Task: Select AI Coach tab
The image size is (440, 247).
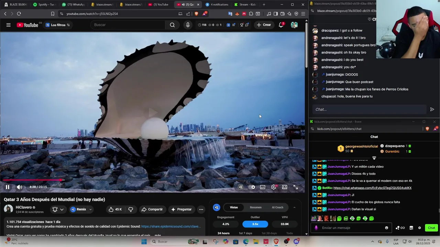Action: coord(277,207)
